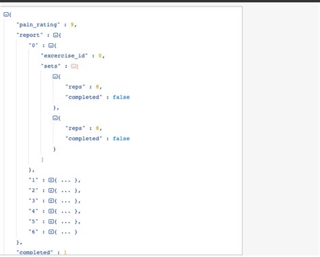This screenshot has height=257, width=320.
Task: Select the "6" key under report
Action: click(33, 231)
